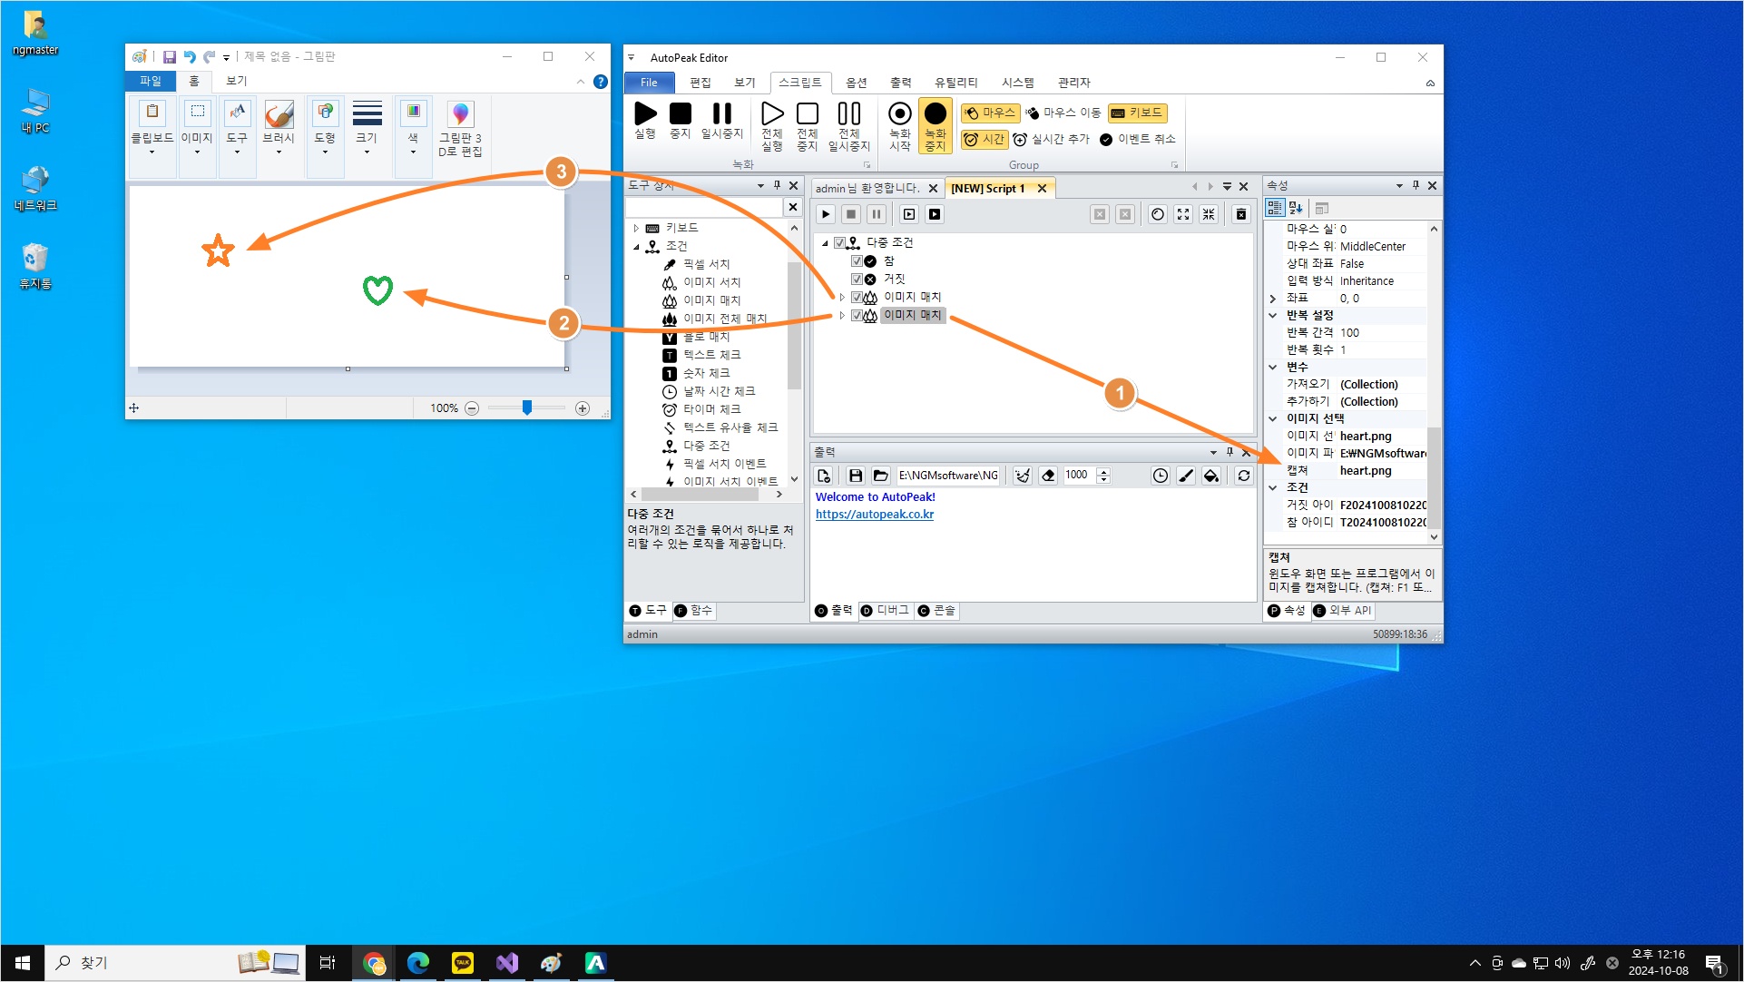This screenshot has width=1744, height=982.
Task: Collapse the 반복 설정 property group
Action: click(x=1273, y=316)
